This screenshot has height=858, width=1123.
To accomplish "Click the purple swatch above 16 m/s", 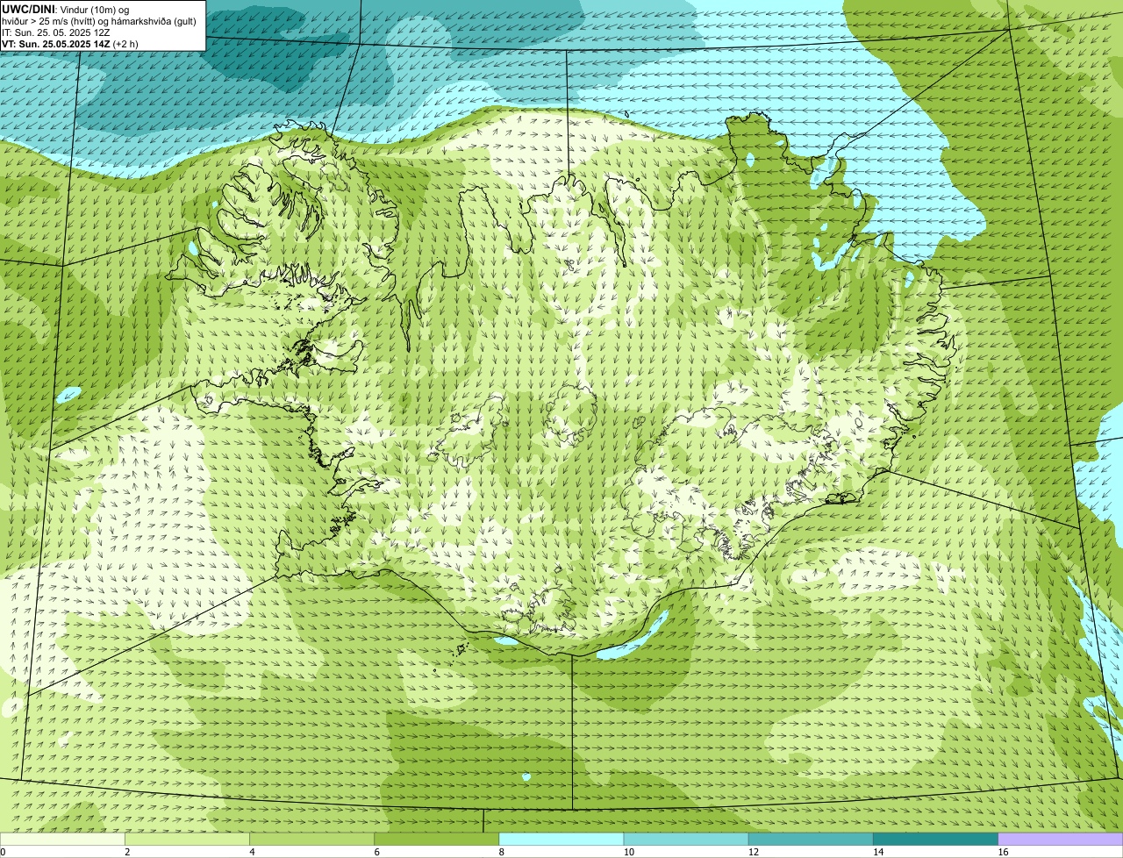I will tap(1061, 840).
